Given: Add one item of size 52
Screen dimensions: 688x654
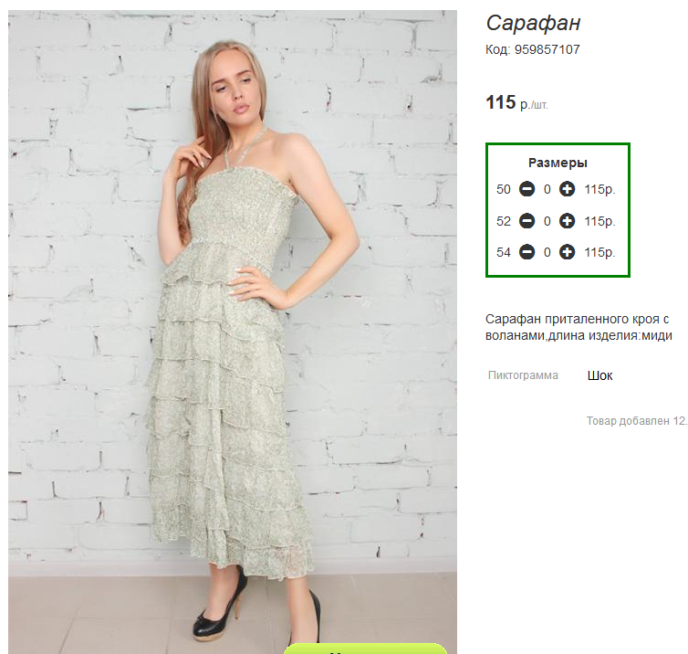Looking at the screenshot, I should tap(567, 221).
